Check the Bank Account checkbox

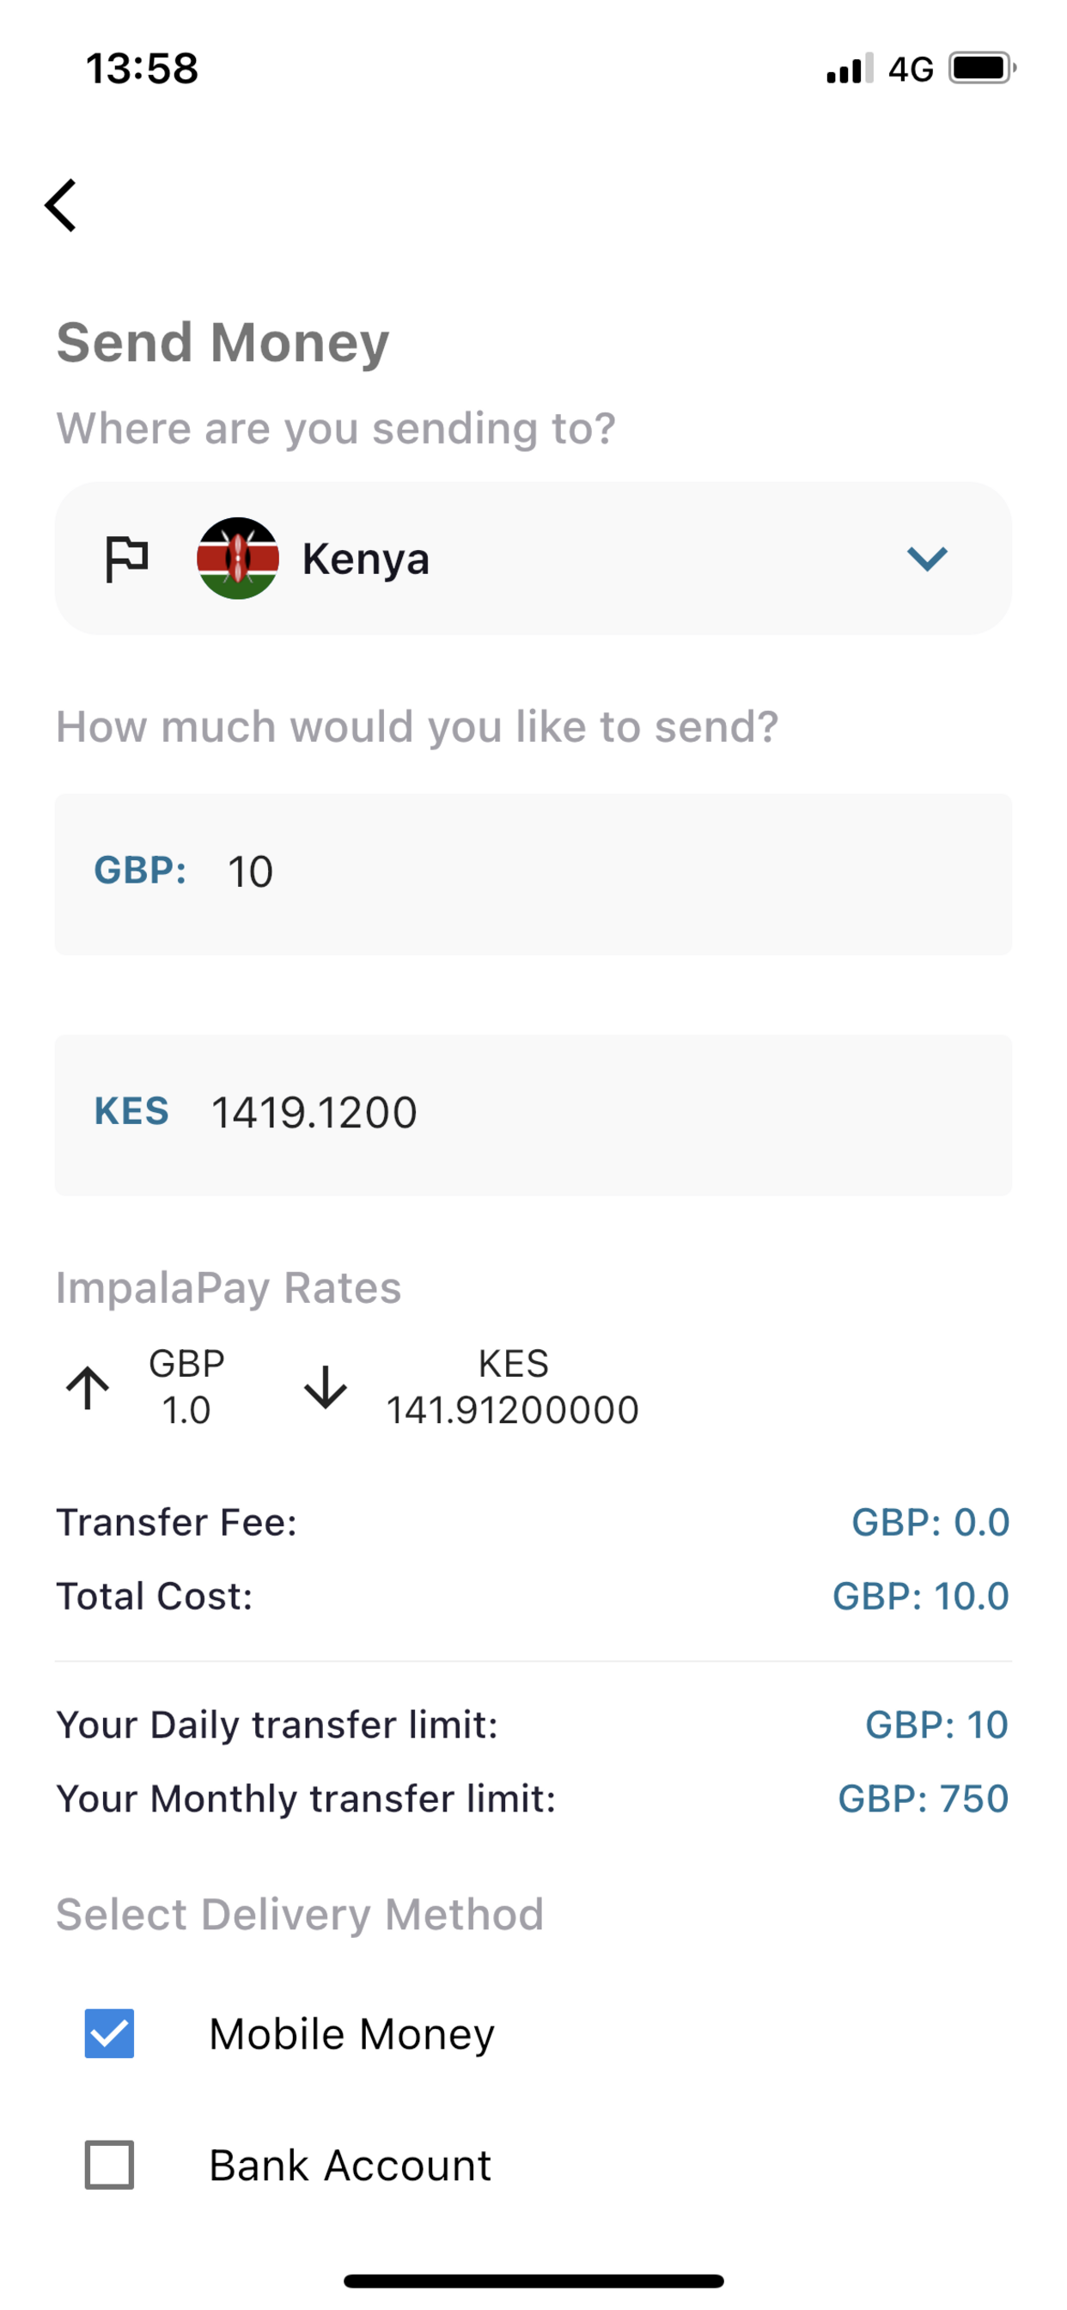(x=109, y=2165)
